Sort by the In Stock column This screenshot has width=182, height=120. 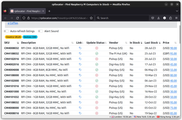coord(136,43)
